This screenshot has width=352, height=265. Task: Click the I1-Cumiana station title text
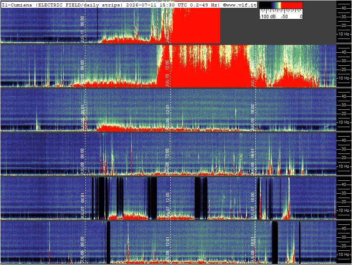pyautogui.click(x=17, y=5)
